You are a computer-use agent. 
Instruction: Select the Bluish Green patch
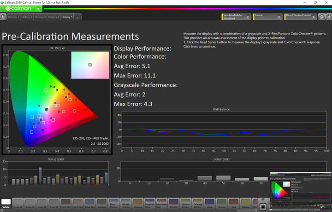(x=126, y=204)
